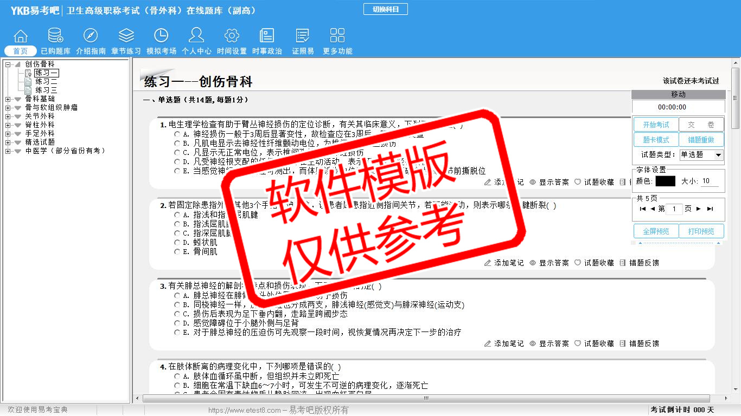741x416 pixels.
Task: Click the 首页 home icon
Action: point(21,36)
